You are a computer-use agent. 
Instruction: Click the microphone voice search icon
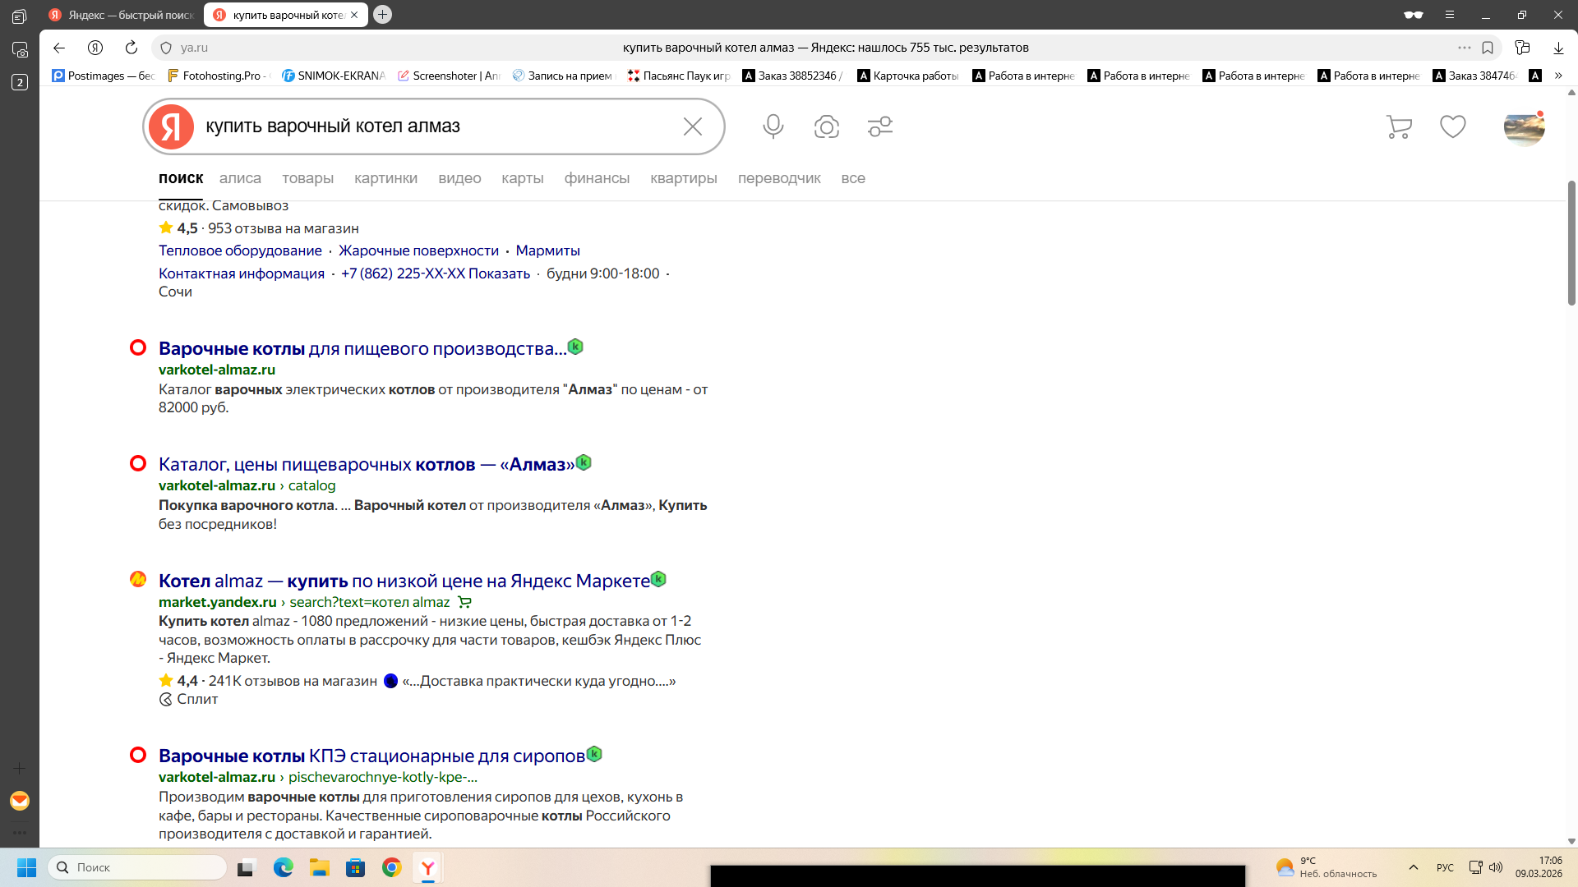click(773, 126)
